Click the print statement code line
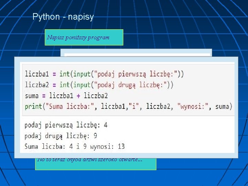This screenshot has width=248, height=186. tap(128, 106)
